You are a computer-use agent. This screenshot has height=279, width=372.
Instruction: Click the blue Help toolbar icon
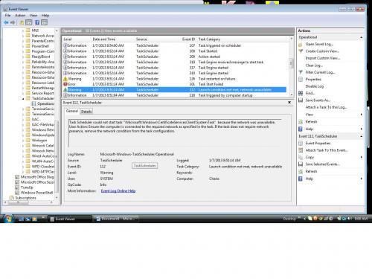37,22
